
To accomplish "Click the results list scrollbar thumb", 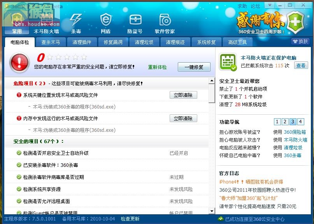I will click(212, 93).
